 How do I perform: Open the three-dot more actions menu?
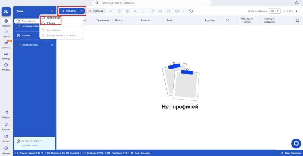[183, 11]
